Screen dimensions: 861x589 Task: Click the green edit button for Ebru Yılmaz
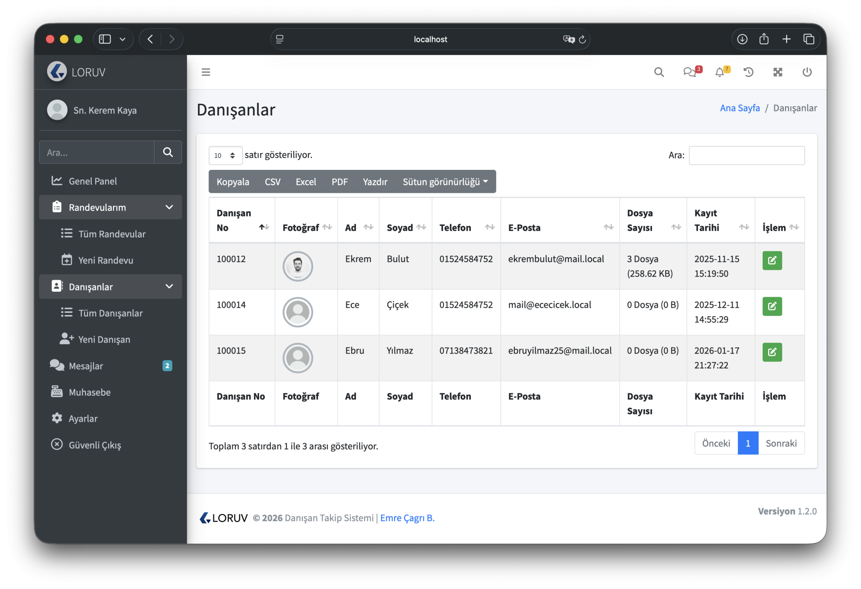pos(772,352)
